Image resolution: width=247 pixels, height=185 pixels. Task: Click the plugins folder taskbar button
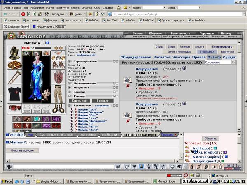(x=50, y=181)
